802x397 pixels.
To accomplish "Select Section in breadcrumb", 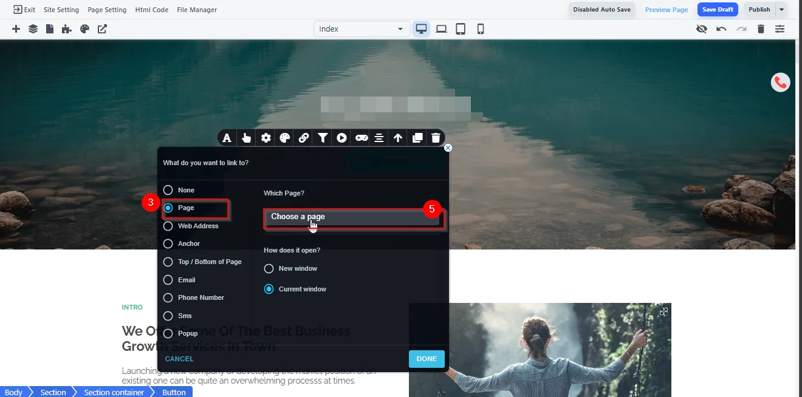I will tap(53, 392).
